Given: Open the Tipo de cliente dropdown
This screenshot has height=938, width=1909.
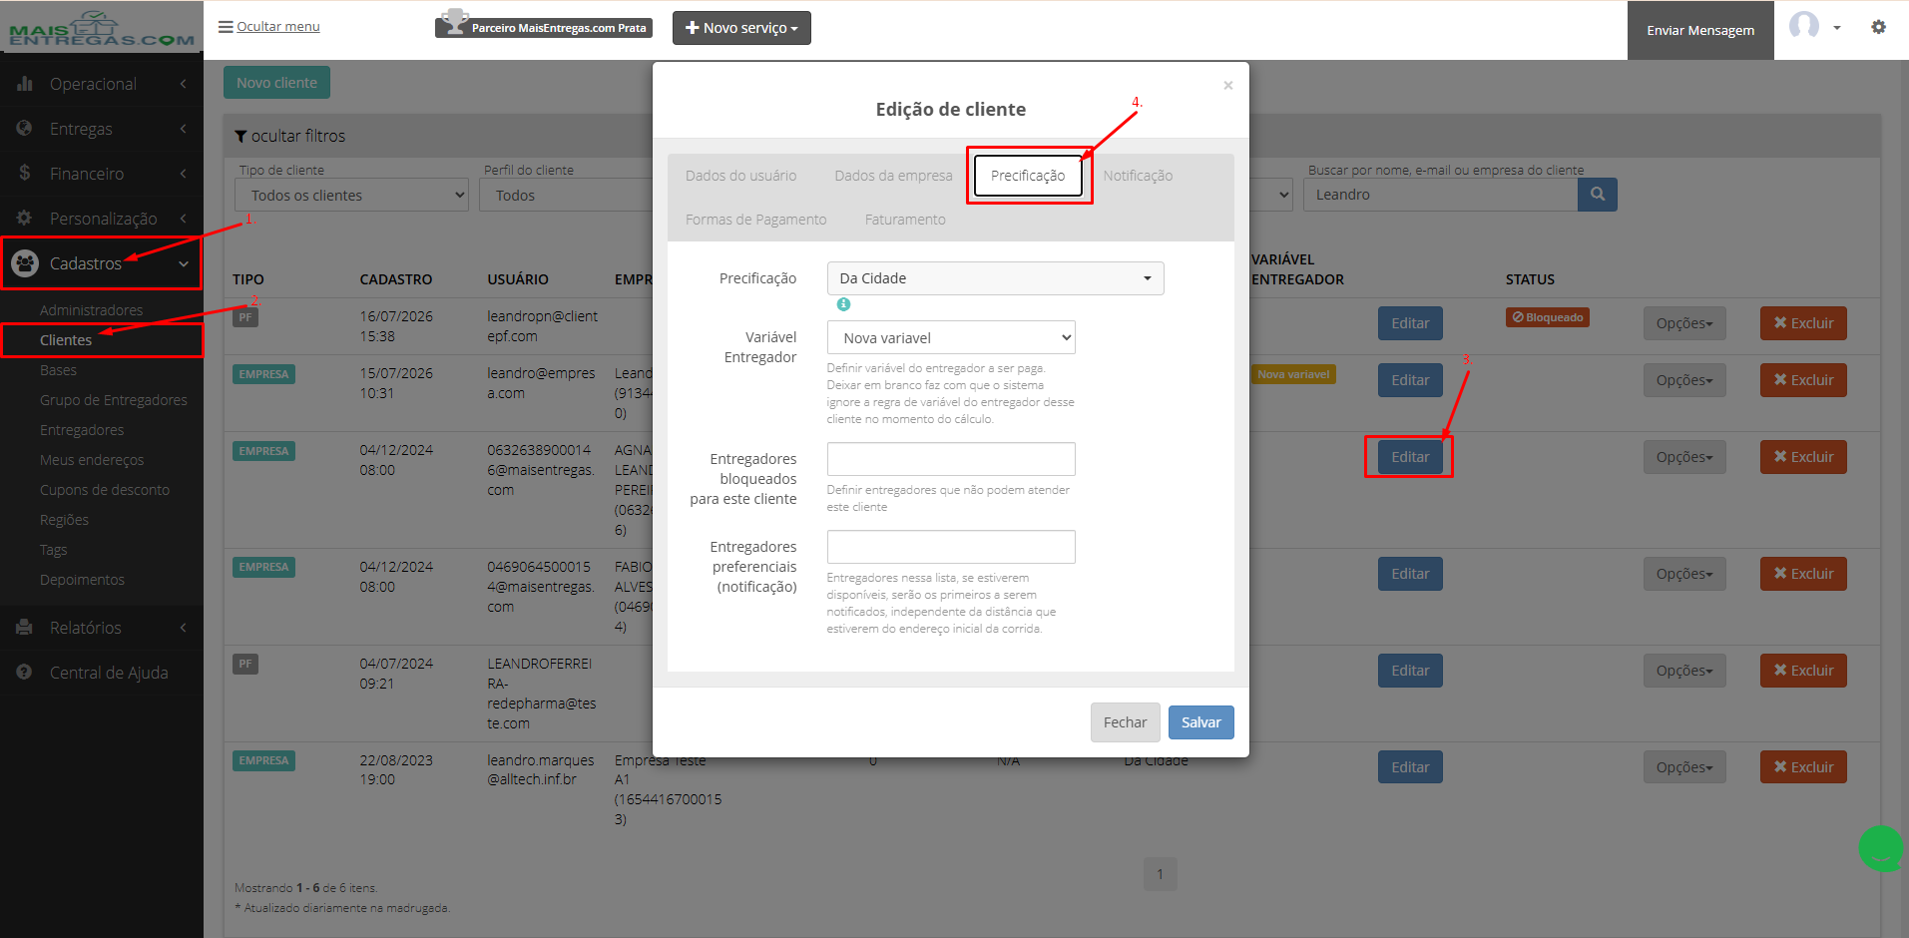Looking at the screenshot, I should pos(352,195).
